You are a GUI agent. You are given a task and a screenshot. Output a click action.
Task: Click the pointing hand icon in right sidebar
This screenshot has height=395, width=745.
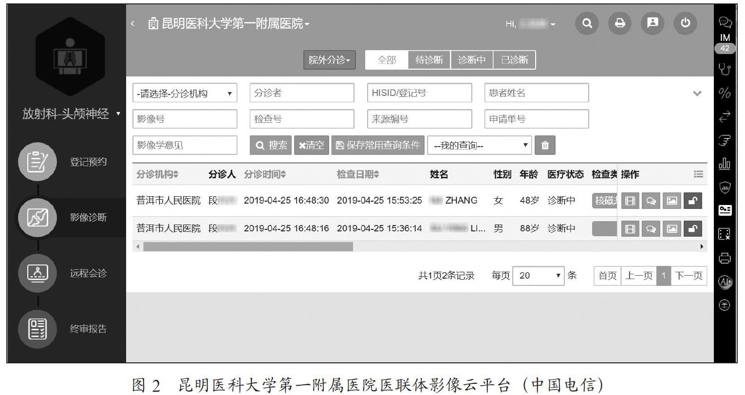coord(725,140)
